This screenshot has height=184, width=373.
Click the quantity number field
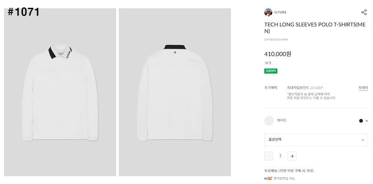[280, 156]
